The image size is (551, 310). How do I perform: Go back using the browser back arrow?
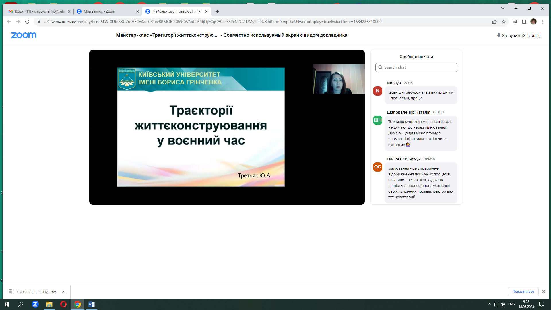[9, 22]
